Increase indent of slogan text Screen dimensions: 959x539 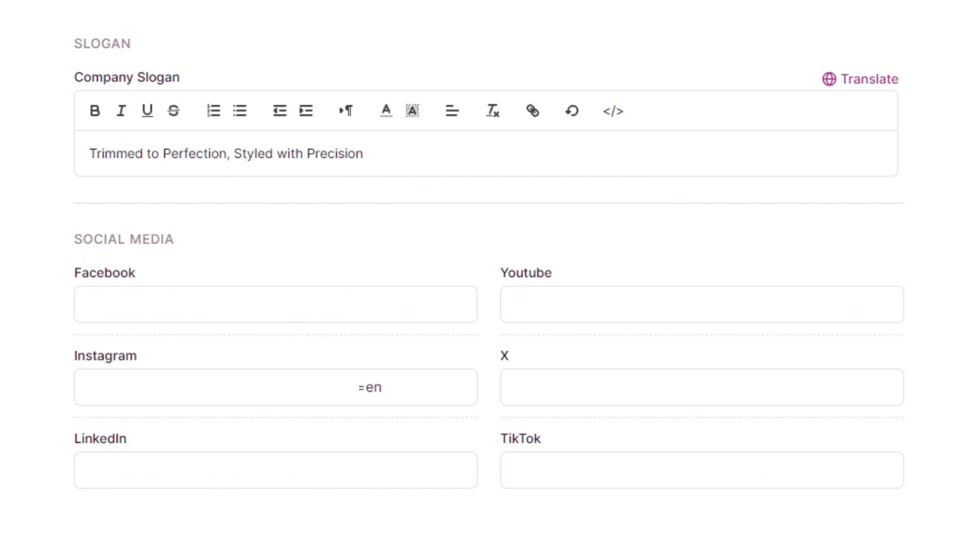pos(306,111)
